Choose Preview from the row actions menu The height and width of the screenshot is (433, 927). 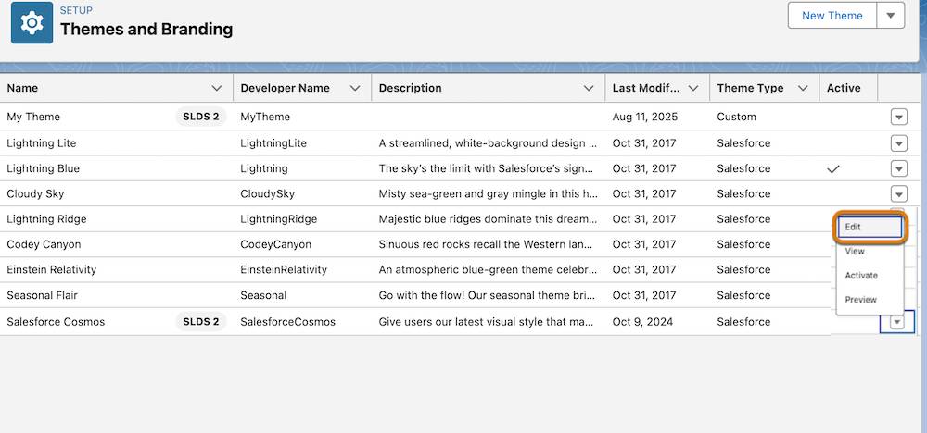[870, 300]
